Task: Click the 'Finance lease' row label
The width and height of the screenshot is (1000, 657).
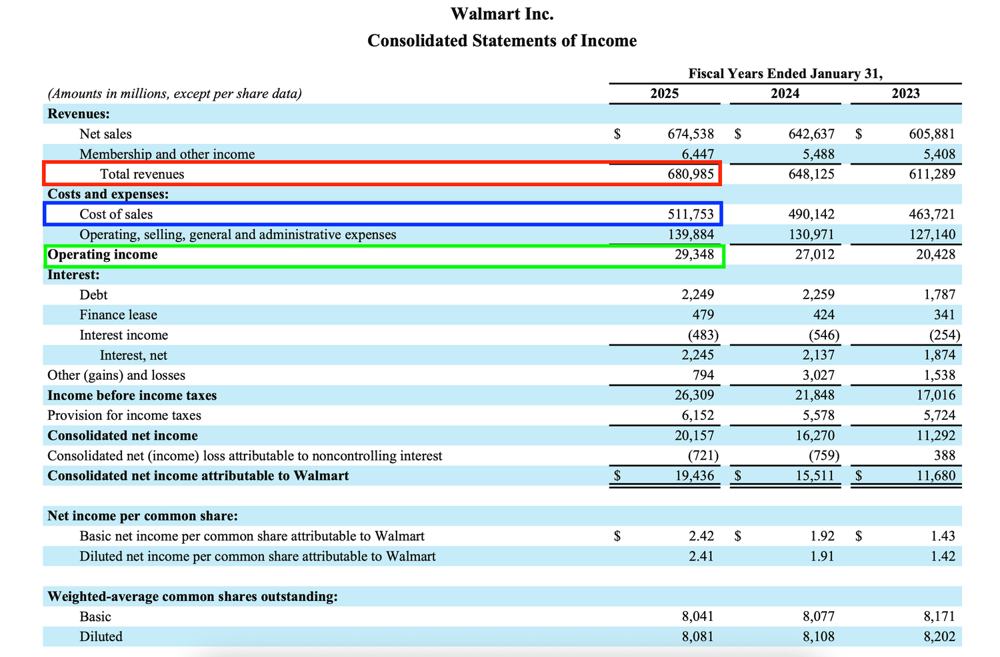Action: tap(118, 315)
